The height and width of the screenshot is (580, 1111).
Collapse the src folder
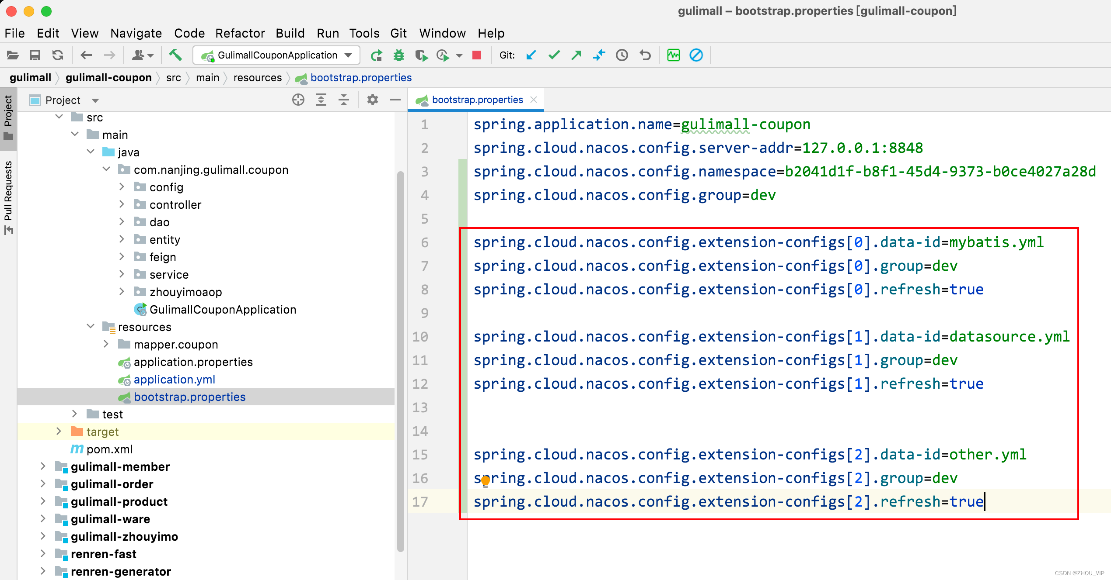pos(59,117)
